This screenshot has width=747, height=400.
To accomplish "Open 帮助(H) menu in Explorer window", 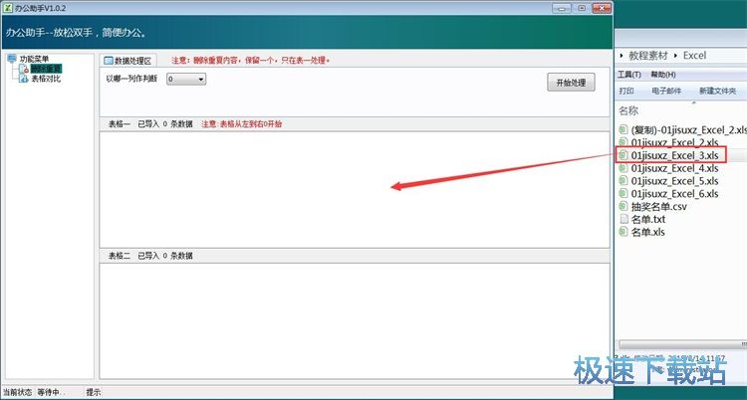I will (663, 75).
